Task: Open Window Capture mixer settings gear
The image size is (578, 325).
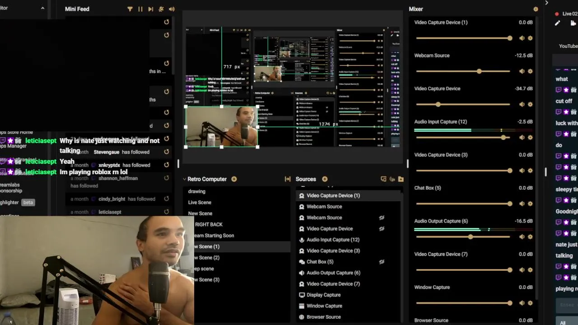Action: (530, 303)
